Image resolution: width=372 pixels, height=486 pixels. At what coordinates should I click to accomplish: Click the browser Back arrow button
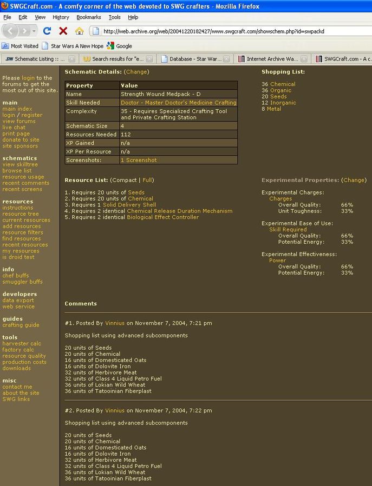coord(12,31)
